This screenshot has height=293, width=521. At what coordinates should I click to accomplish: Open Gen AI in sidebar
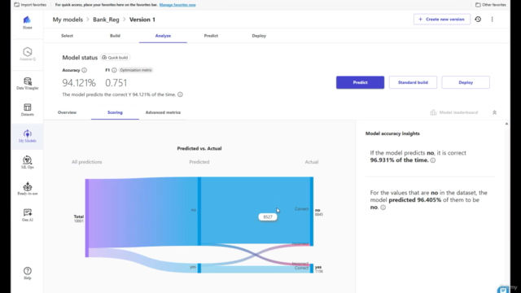27,215
